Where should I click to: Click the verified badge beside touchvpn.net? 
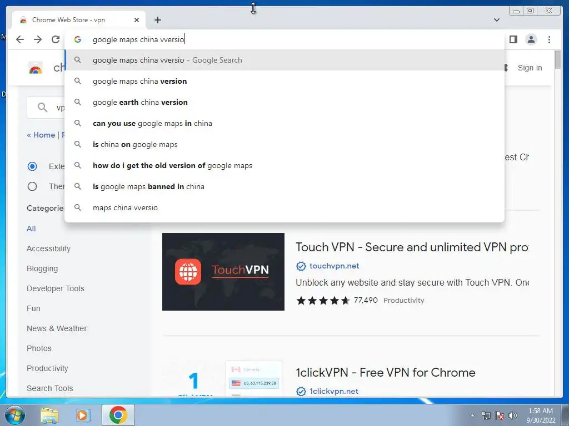click(301, 266)
